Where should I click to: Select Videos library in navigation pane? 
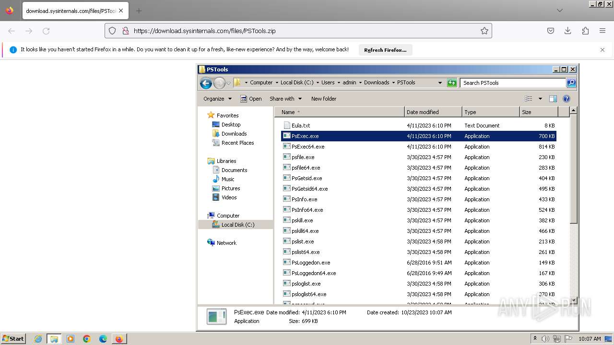pos(229,197)
